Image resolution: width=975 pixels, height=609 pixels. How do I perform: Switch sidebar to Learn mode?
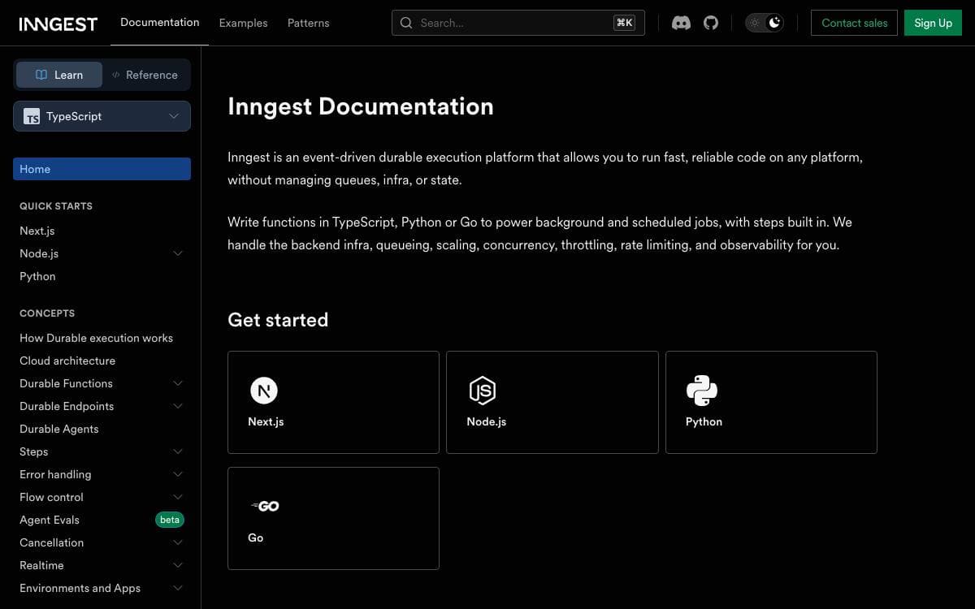click(x=59, y=75)
